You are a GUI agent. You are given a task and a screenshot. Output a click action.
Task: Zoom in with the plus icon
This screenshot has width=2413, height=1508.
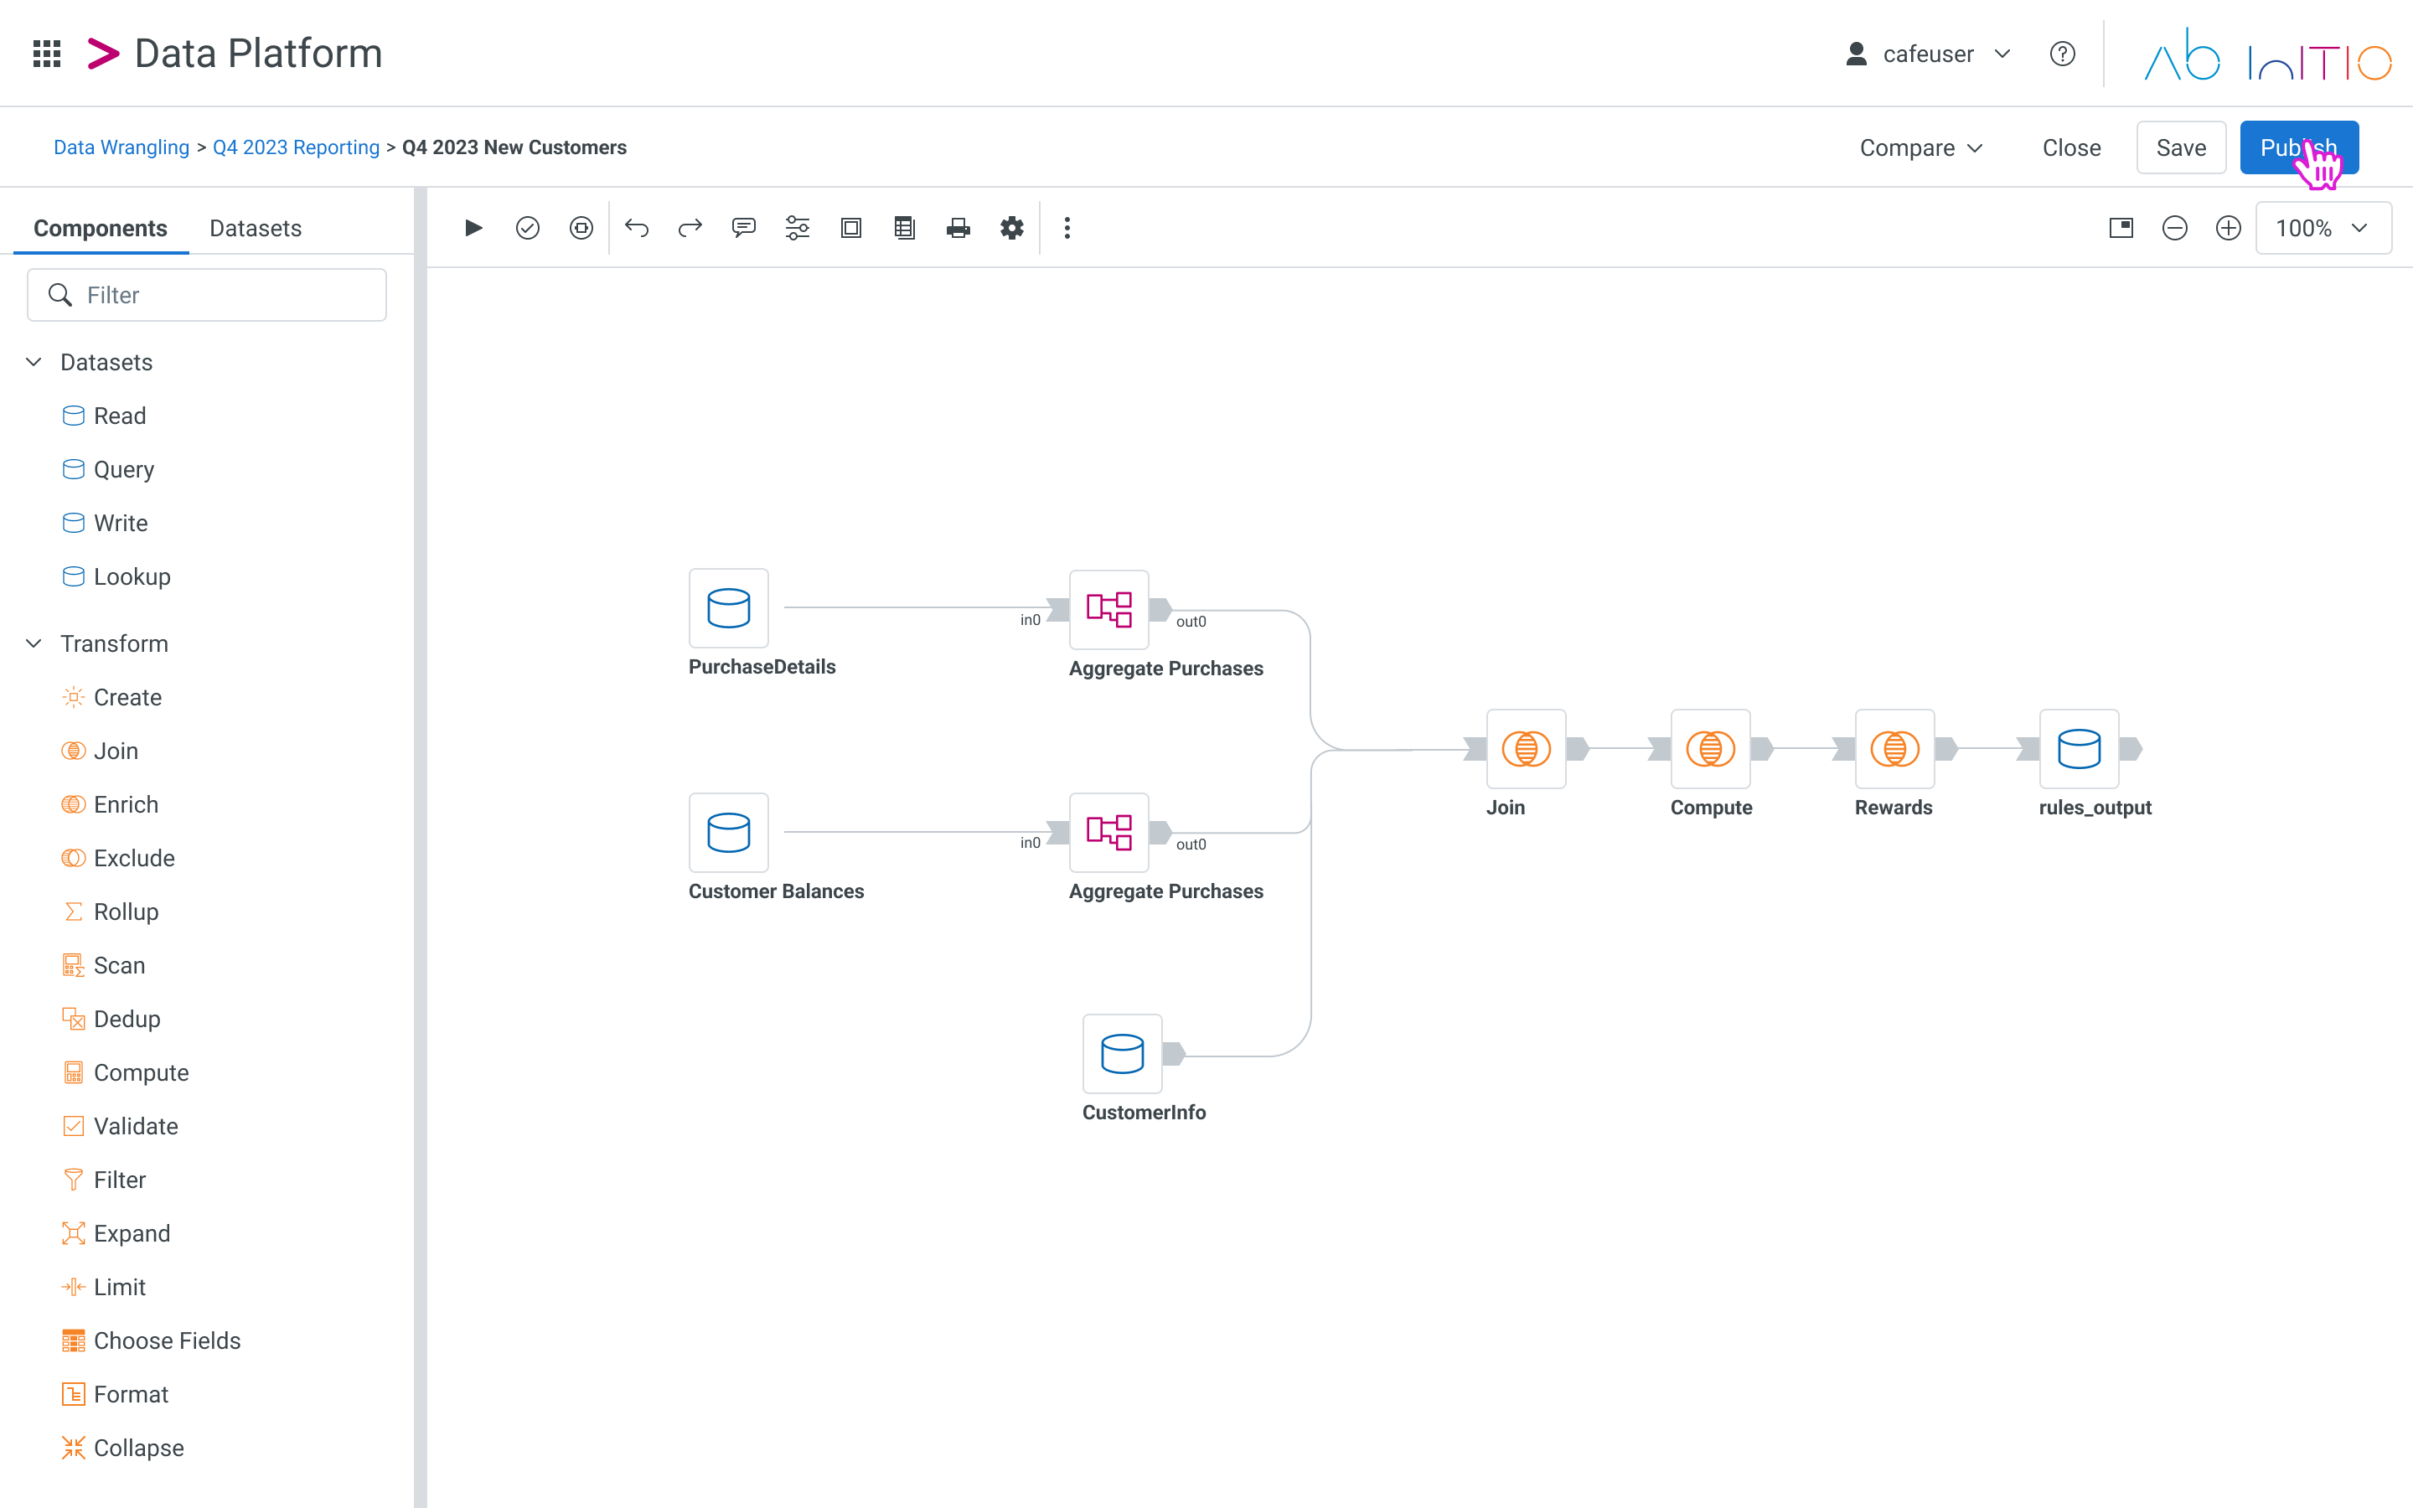click(x=2229, y=229)
